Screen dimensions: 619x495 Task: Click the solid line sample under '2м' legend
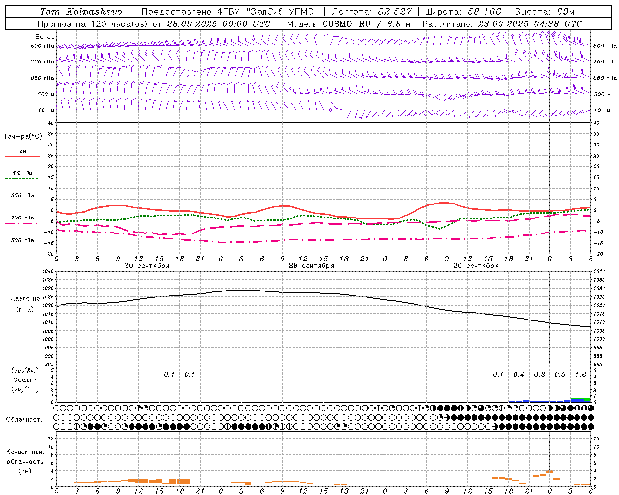[23, 157]
